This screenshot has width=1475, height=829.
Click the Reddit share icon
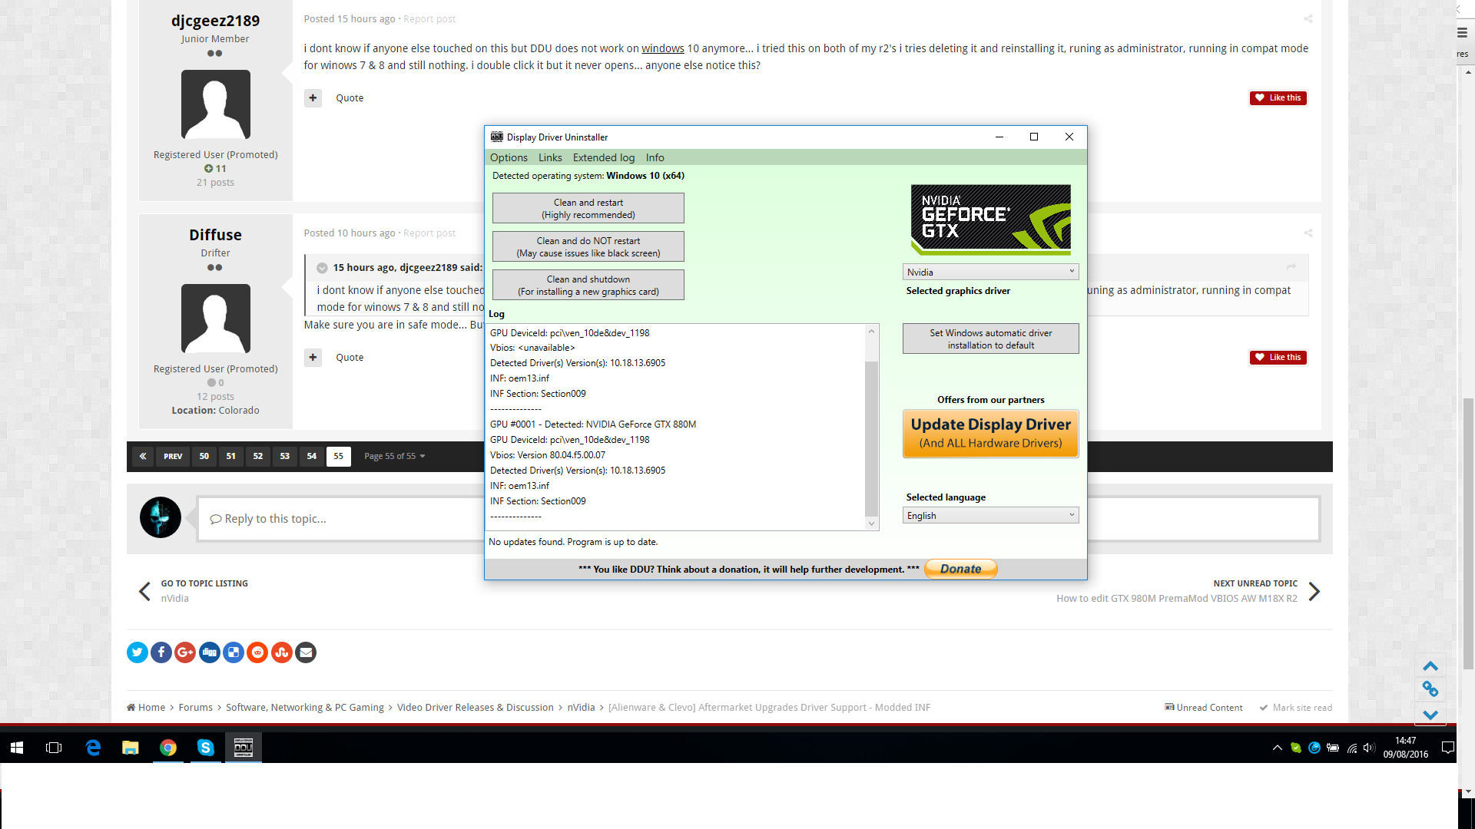[x=257, y=652]
